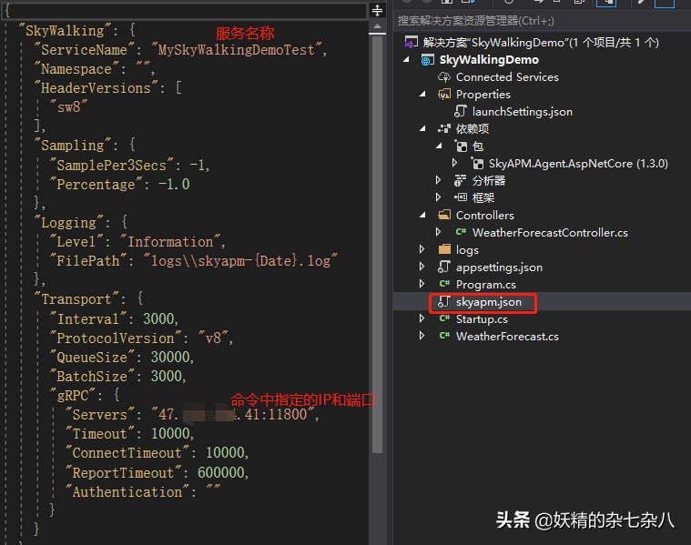Click the "Namespace" key in the editor

(76, 69)
